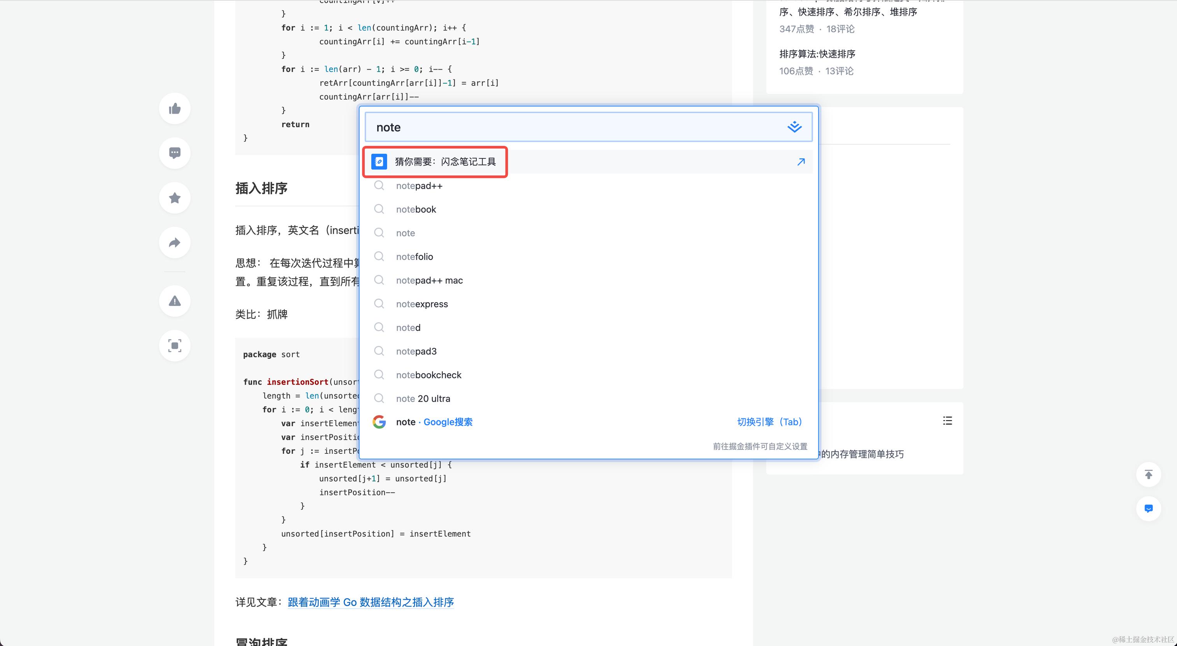Choose the notepad++ search suggestion
This screenshot has width=1177, height=646.
coord(419,186)
